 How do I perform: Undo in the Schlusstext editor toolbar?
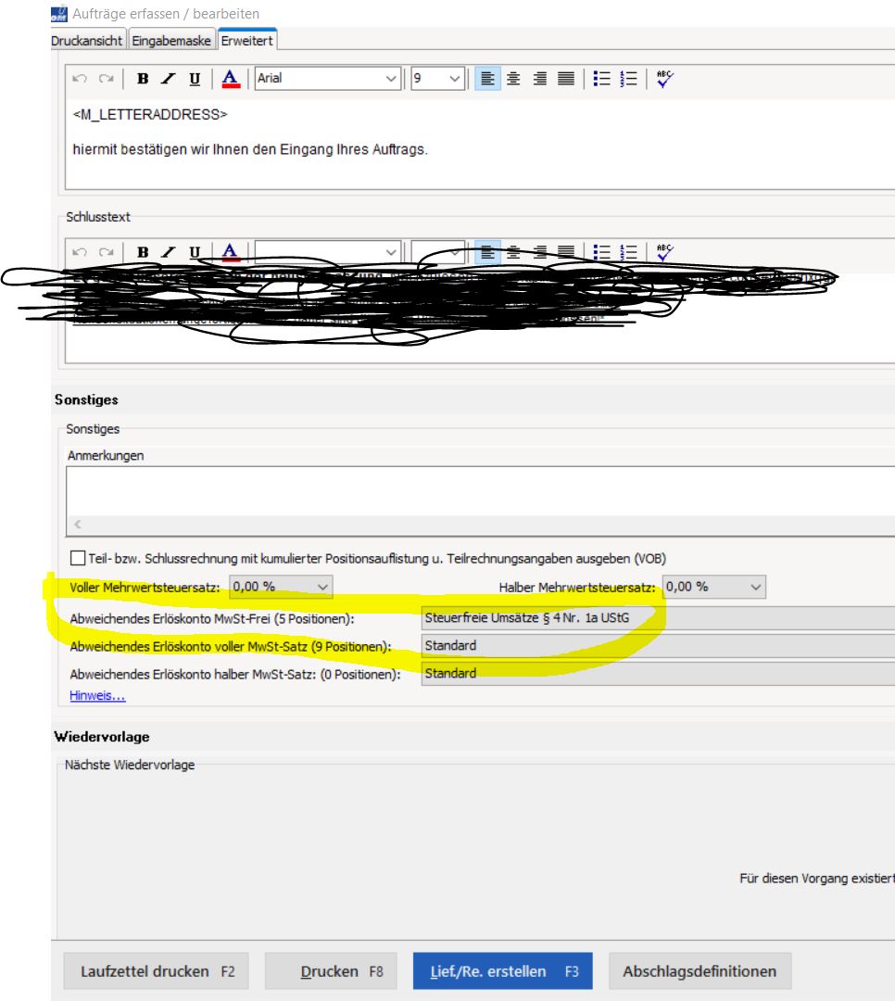tap(80, 252)
